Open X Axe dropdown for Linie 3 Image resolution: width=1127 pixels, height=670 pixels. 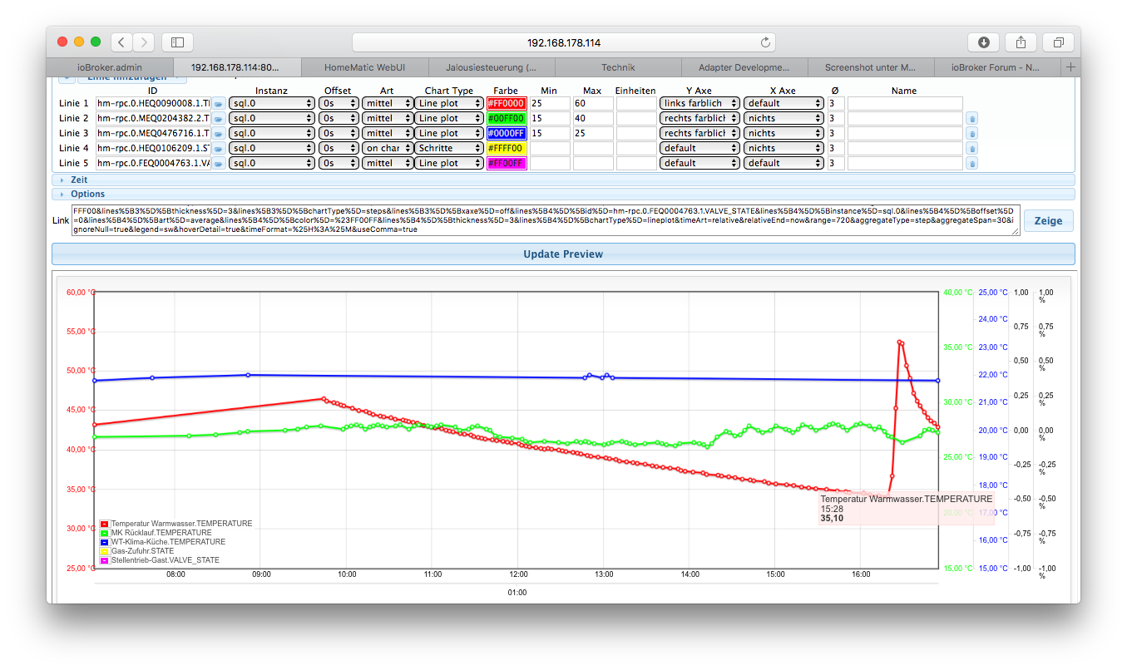[783, 133]
